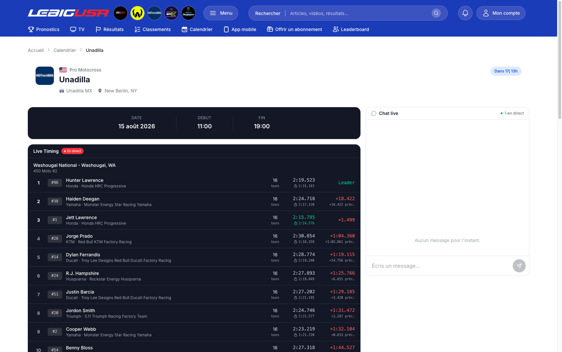Select rider Jorge Prado
The image size is (562, 352).
[79, 236]
